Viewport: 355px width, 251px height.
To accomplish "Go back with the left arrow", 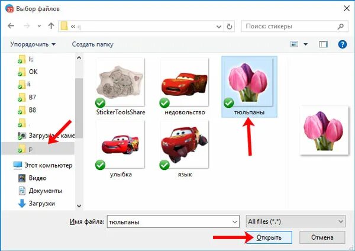I will [11, 26].
